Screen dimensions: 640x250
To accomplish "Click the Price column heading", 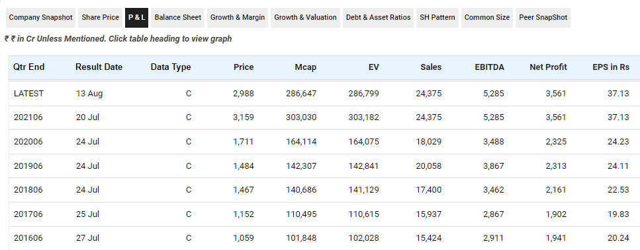I will click(x=244, y=67).
